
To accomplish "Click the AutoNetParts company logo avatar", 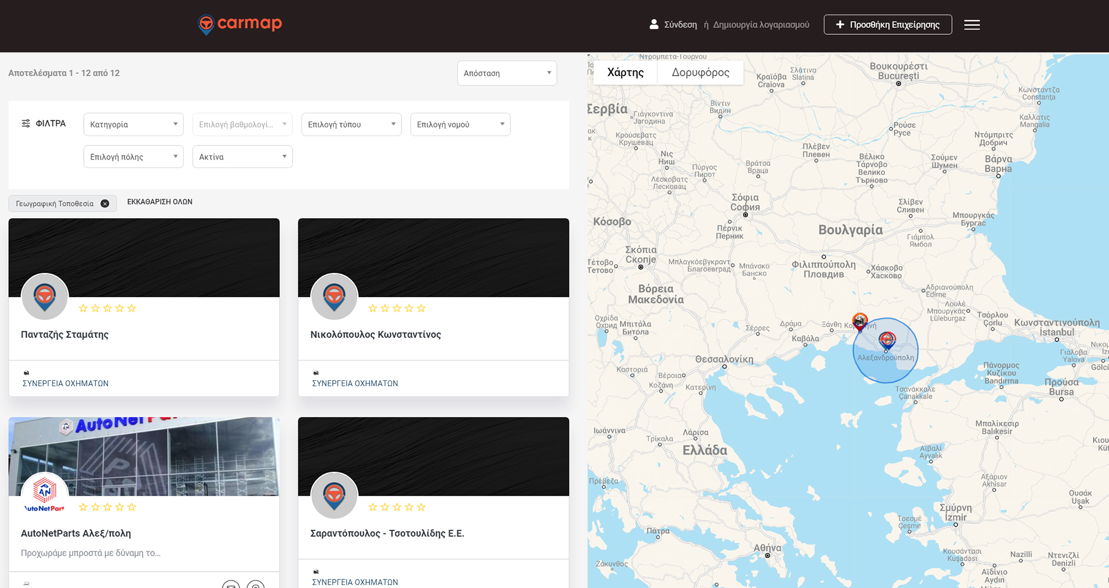I will [45, 494].
